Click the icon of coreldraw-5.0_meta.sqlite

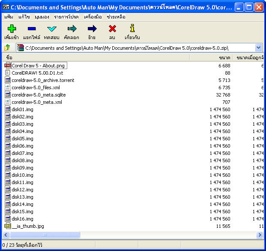pyautogui.click(x=8, y=95)
